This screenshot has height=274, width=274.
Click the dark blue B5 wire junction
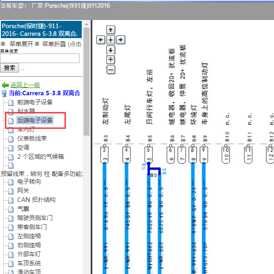coord(154,169)
